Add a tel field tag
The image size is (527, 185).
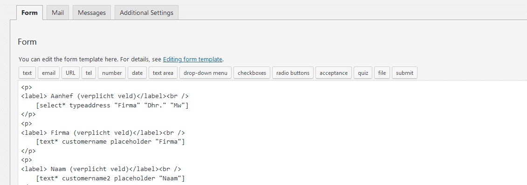coord(89,73)
